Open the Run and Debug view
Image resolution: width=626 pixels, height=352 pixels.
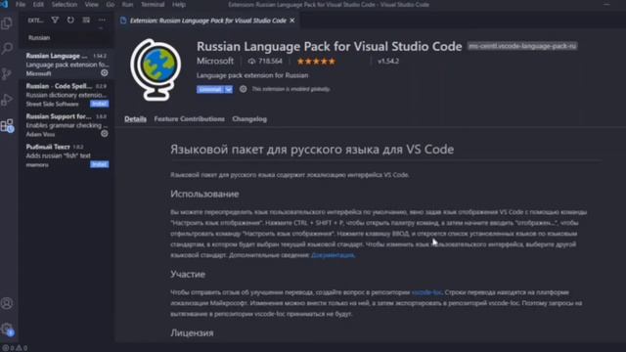7,100
